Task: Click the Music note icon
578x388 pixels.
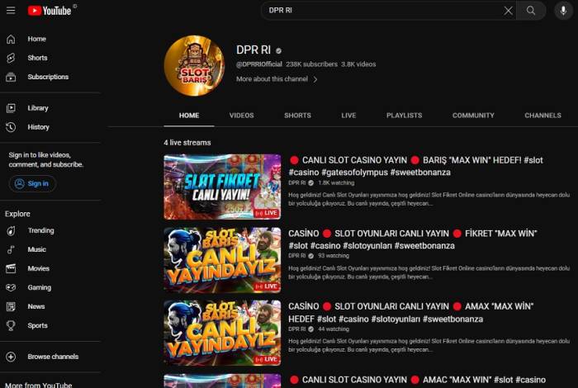Action: pyautogui.click(x=11, y=249)
